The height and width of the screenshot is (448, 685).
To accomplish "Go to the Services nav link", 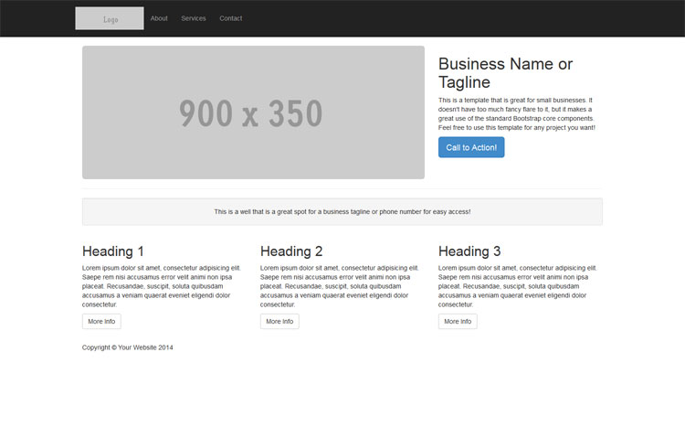I will (x=194, y=18).
